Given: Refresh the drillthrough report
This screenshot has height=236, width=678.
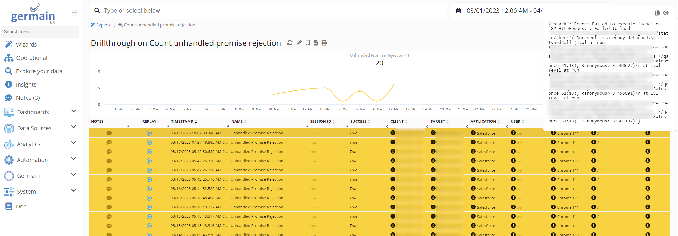Looking at the screenshot, I should tap(290, 43).
